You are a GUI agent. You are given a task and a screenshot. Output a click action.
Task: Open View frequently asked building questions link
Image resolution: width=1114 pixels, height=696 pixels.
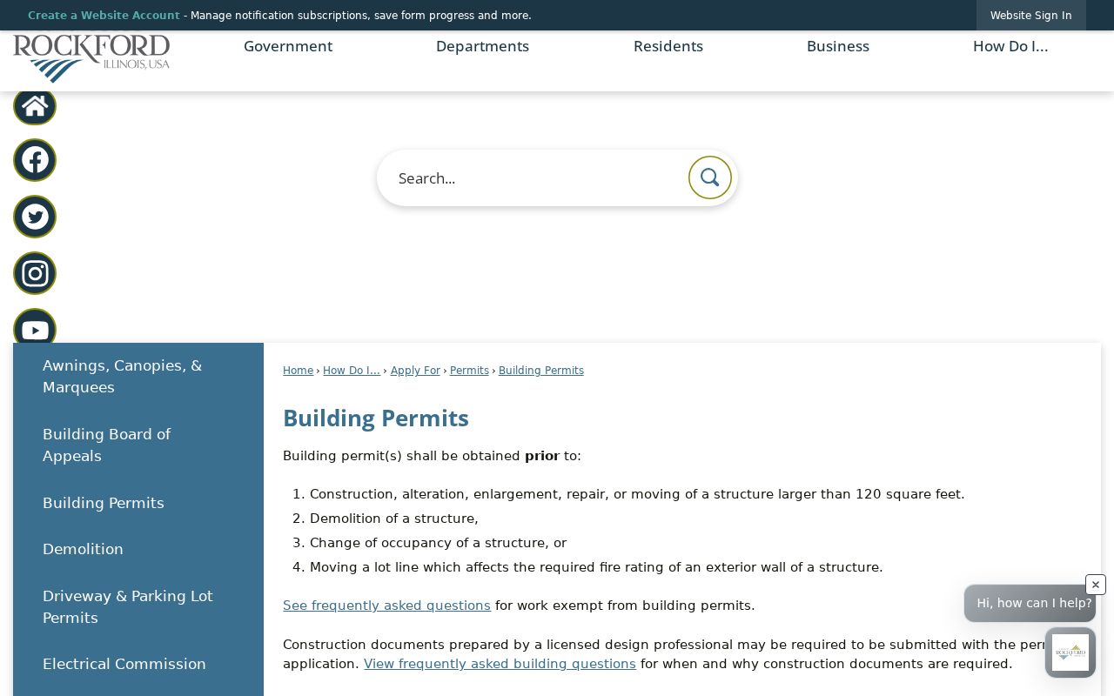500,664
